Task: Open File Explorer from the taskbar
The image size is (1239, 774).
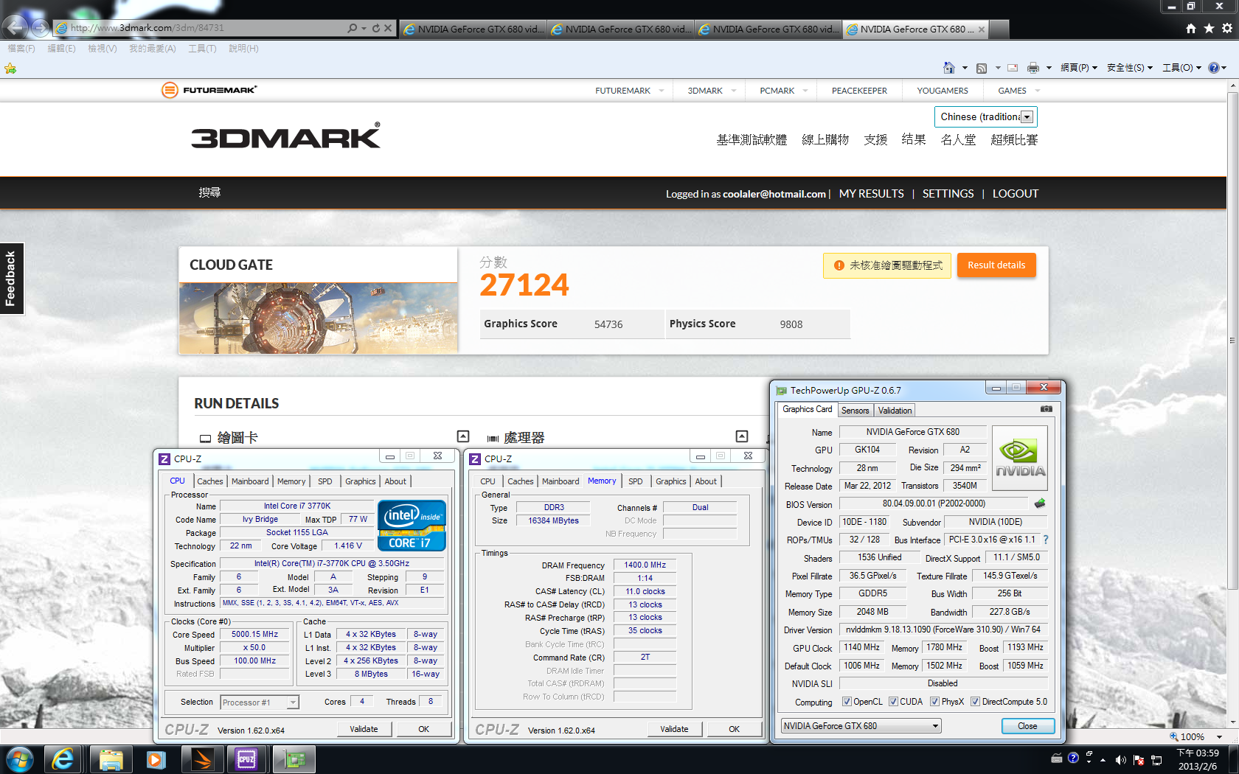Action: click(111, 759)
